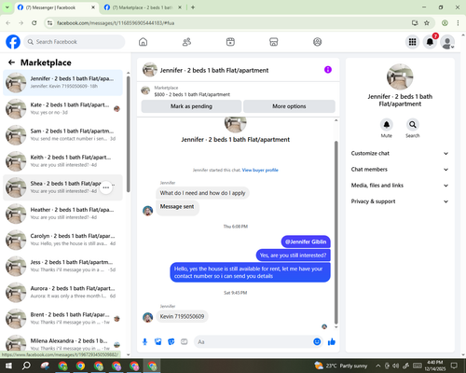Open the Windows Start menu
The width and height of the screenshot is (466, 373).
click(8, 366)
